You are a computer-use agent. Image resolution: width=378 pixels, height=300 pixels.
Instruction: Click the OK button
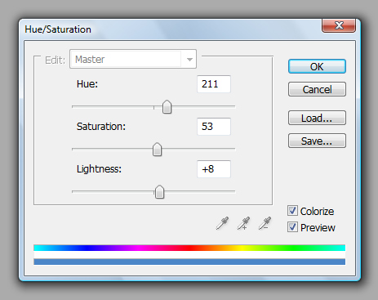pyautogui.click(x=317, y=66)
